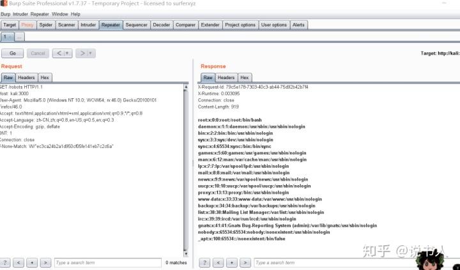Viewport: 460px width, 270px height.
Task: Switch to the Proxy tab
Action: 27,25
